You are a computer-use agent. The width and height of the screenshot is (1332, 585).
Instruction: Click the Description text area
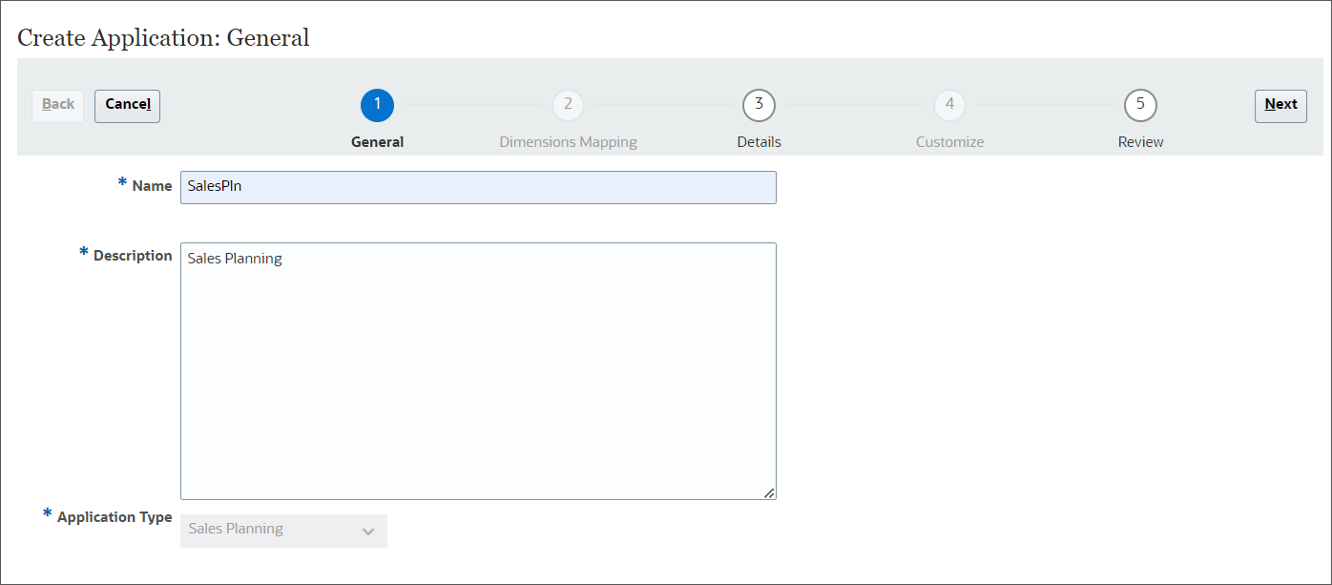click(x=477, y=370)
